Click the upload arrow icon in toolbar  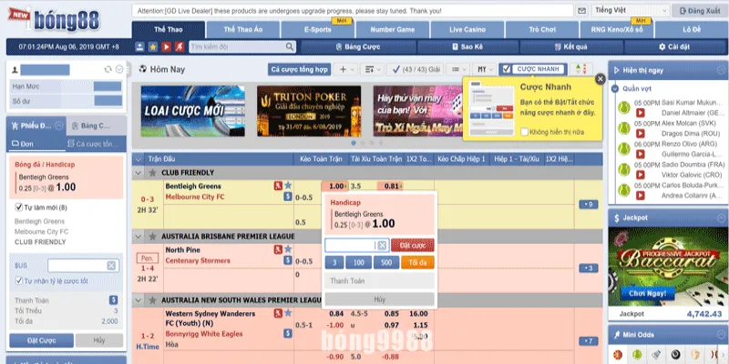click(140, 47)
